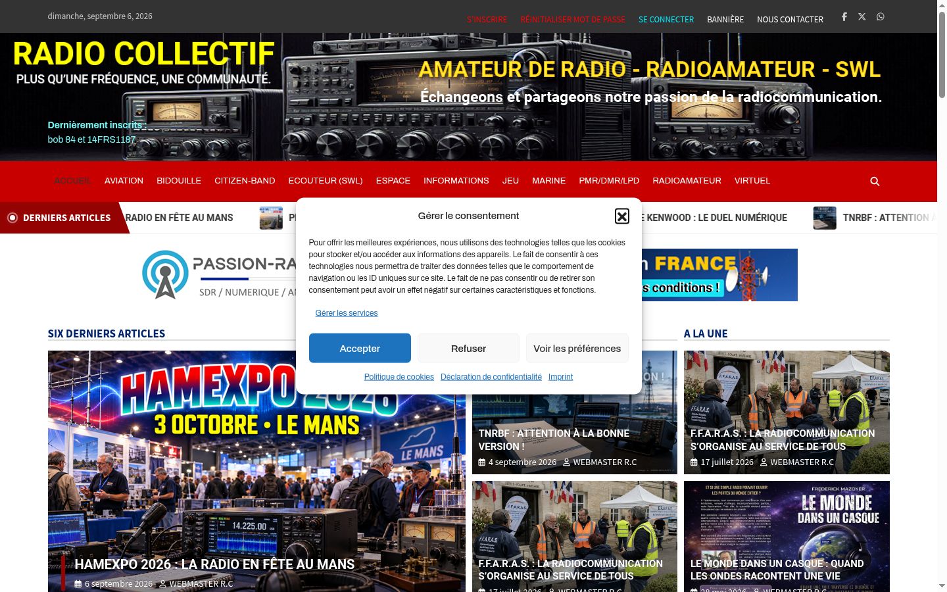Select the ACCUEIL menu item
This screenshot has height=592, width=947.
[x=72, y=180]
